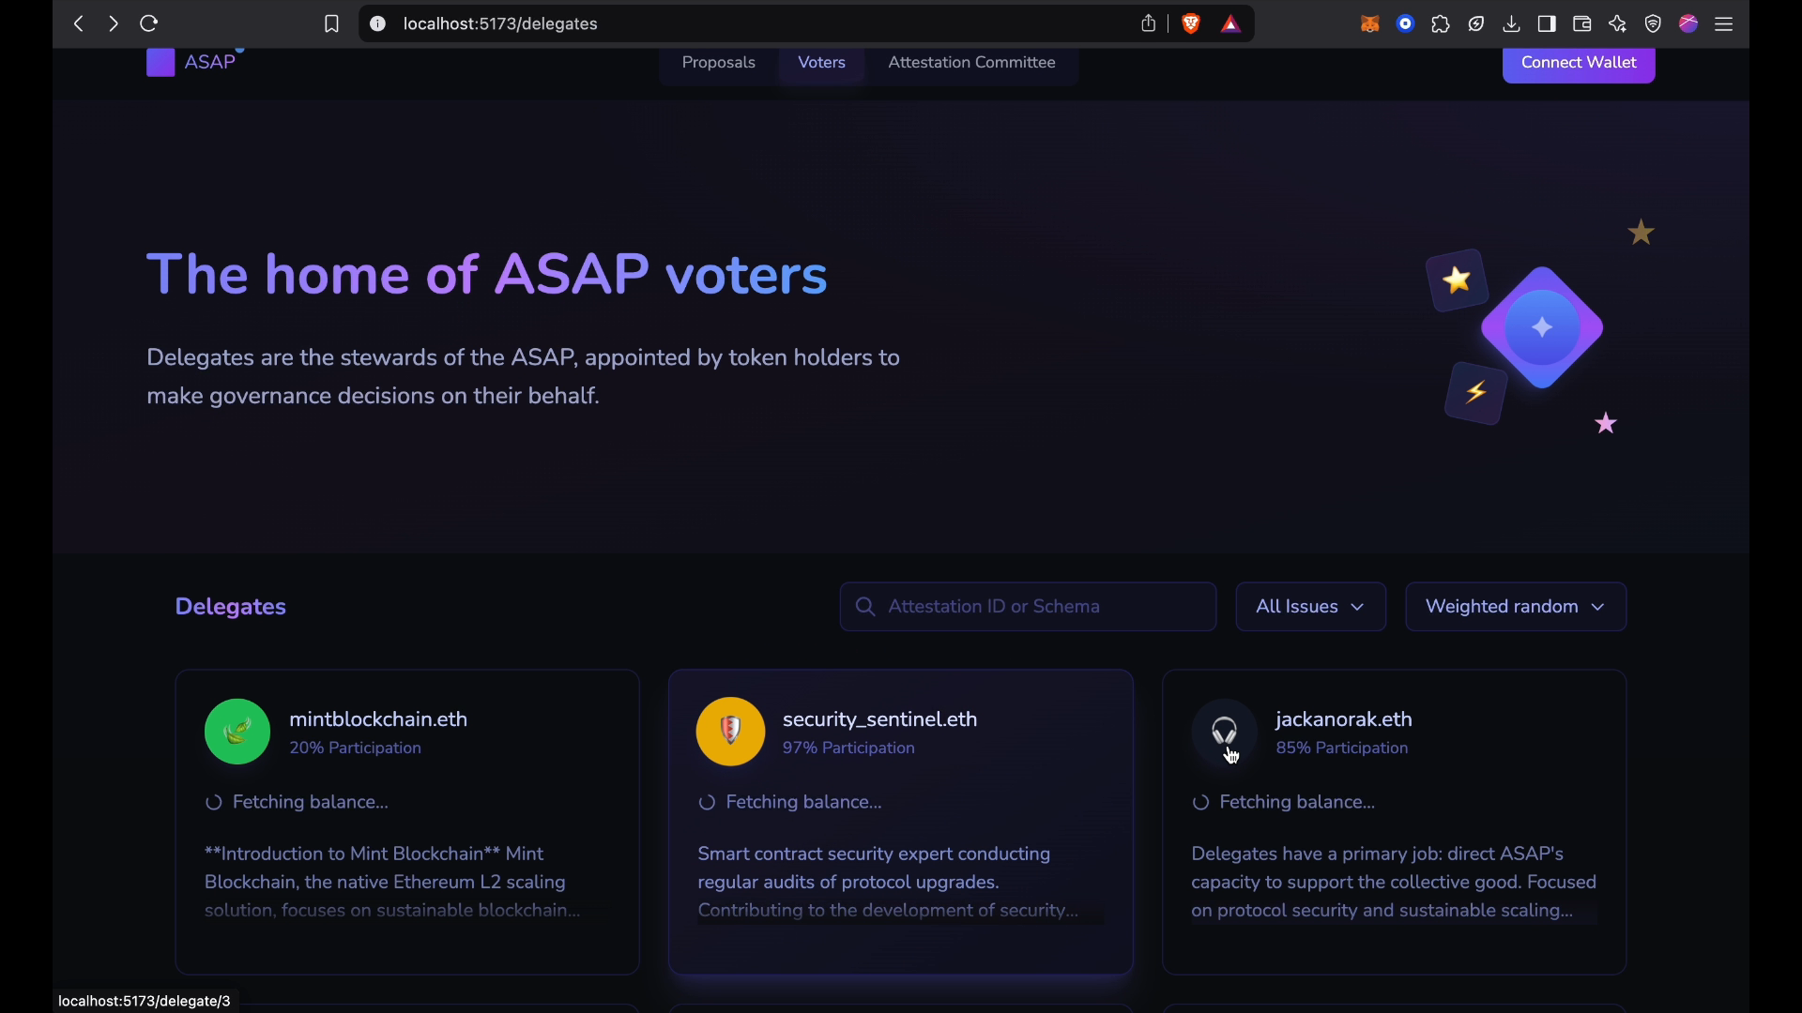Click the Brave Shields lion icon
This screenshot has height=1013, width=1802.
pyautogui.click(x=1191, y=24)
